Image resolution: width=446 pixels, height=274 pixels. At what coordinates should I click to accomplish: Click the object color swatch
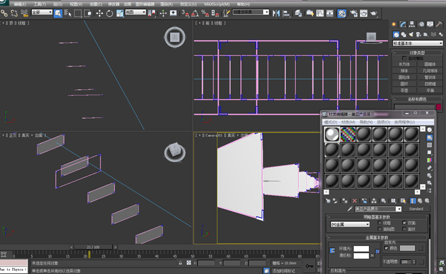(438, 106)
